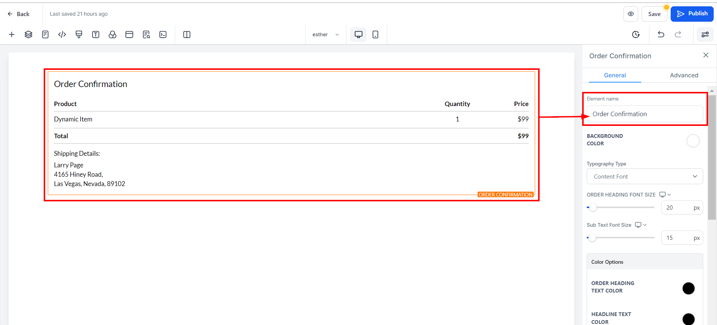Open the settings sliders icon
The image size is (717, 325).
tap(705, 35)
